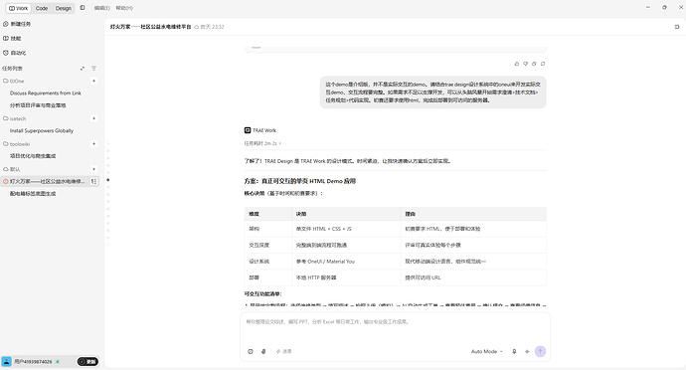Viewport: 686px width, 370px height.
Task: Open the 配电箱标签底图生成 task
Action: (33, 194)
